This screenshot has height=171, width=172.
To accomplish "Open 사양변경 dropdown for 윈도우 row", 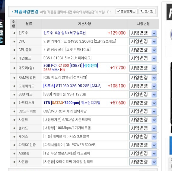I will click(x=143, y=33).
